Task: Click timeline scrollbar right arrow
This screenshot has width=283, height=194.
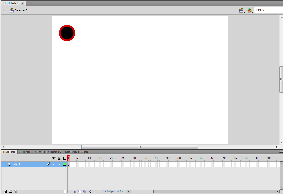Action: 278,191
